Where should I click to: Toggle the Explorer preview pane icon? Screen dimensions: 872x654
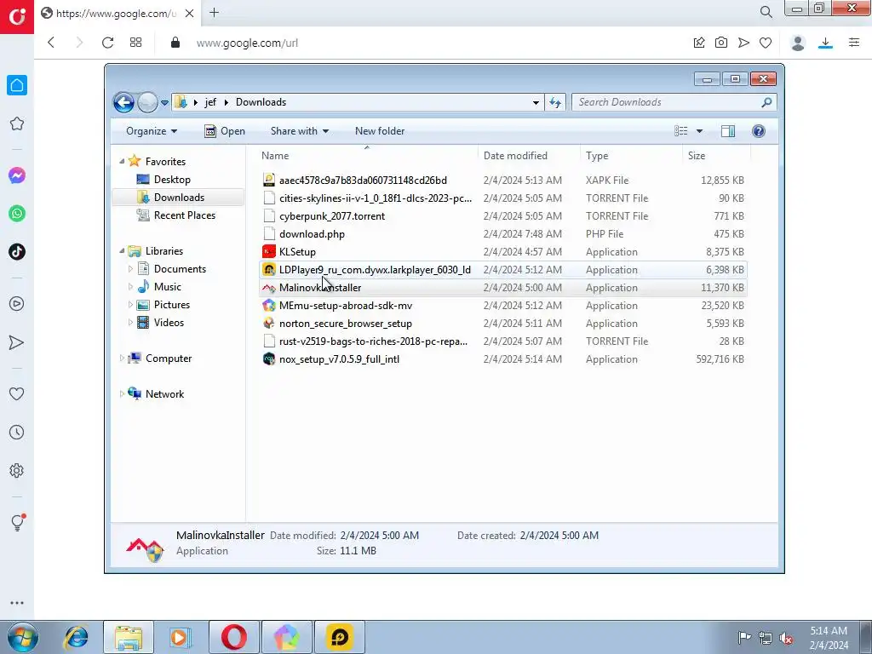tap(728, 130)
